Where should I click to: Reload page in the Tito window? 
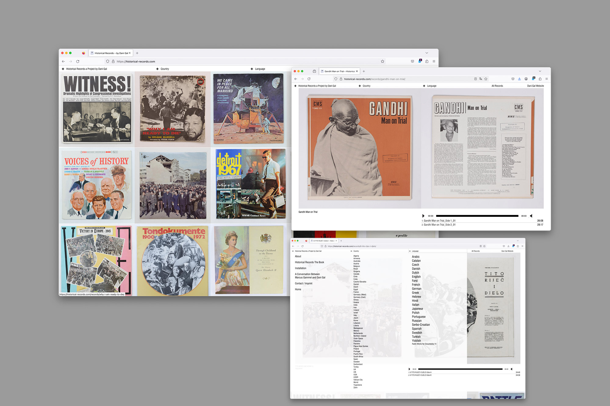[303, 246]
